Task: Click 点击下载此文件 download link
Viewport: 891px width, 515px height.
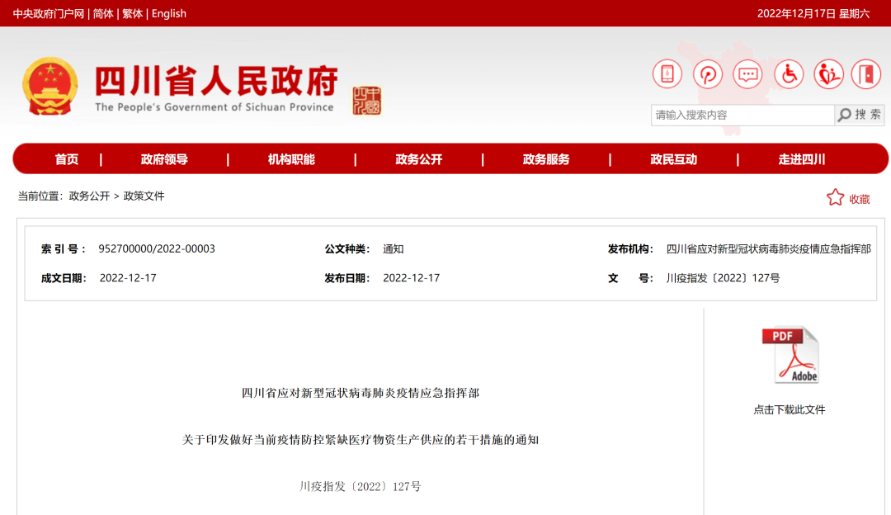Action: (x=790, y=410)
